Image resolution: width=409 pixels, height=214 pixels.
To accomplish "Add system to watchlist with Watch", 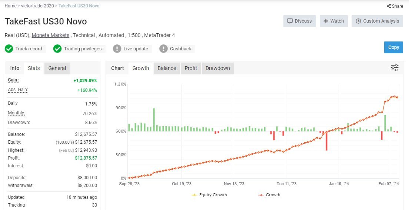I will click(x=333, y=21).
